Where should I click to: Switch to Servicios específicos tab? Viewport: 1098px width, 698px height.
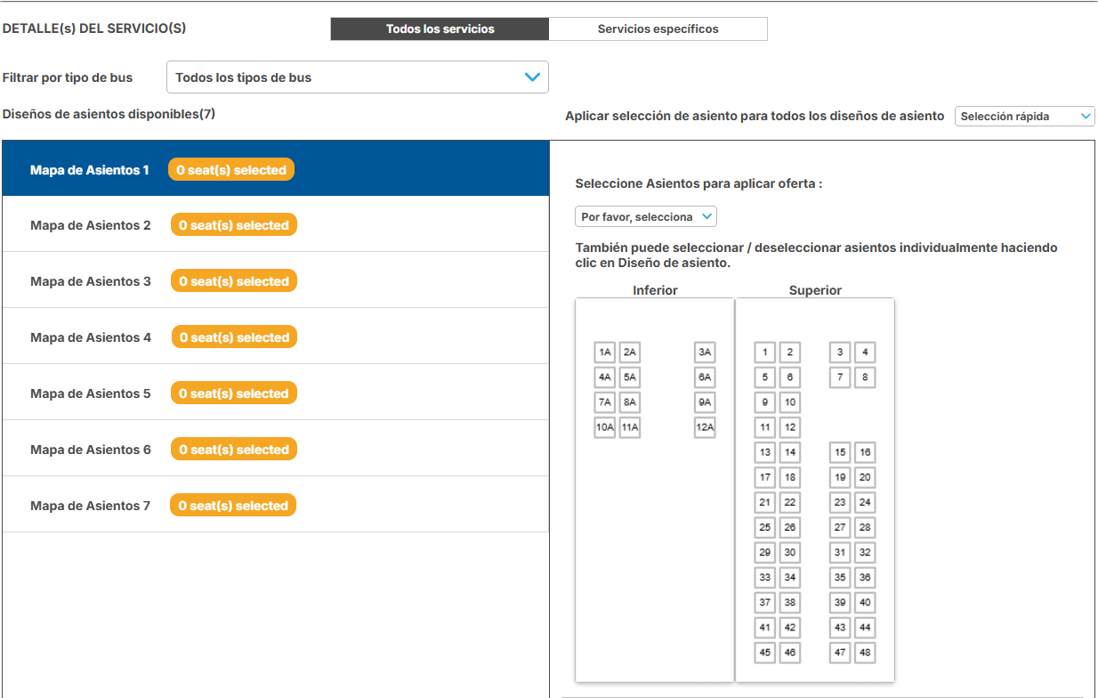658,28
